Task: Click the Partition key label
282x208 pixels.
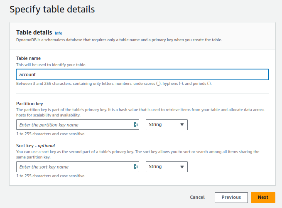Action: tap(29, 104)
